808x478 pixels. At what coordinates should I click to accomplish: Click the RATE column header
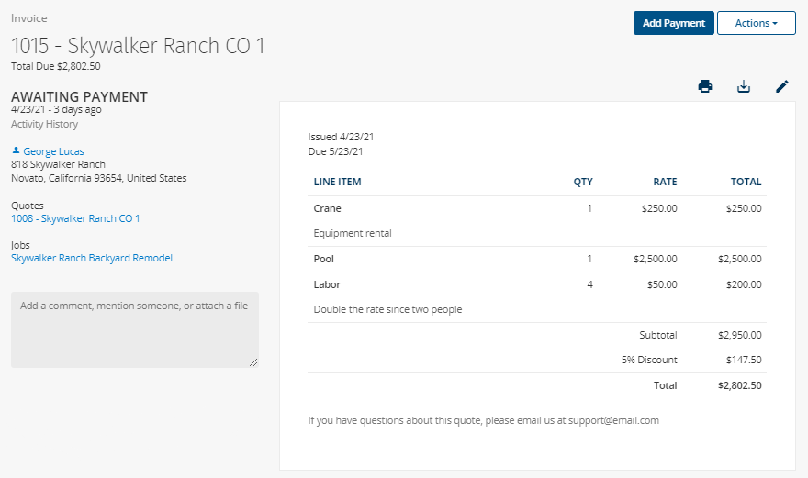pos(666,182)
